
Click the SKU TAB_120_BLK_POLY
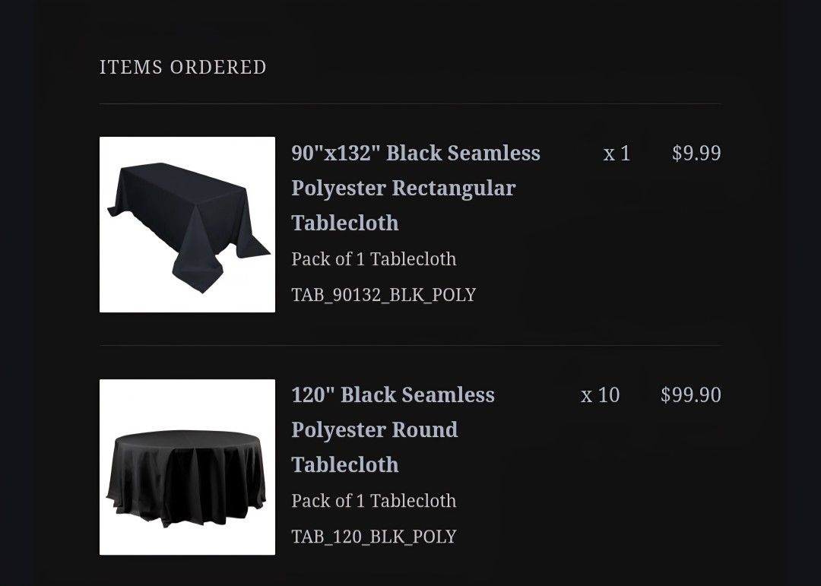click(x=372, y=536)
